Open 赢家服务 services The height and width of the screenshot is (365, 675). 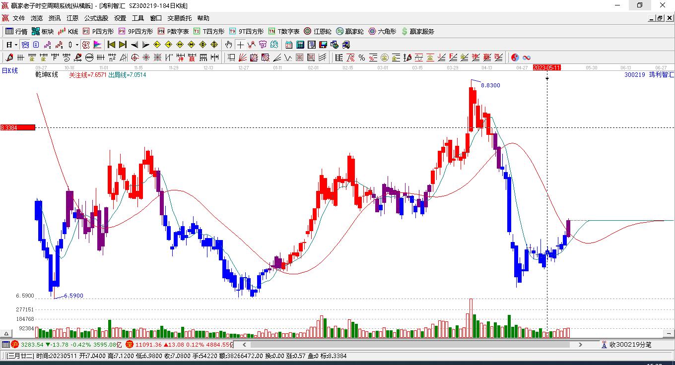(x=418, y=31)
